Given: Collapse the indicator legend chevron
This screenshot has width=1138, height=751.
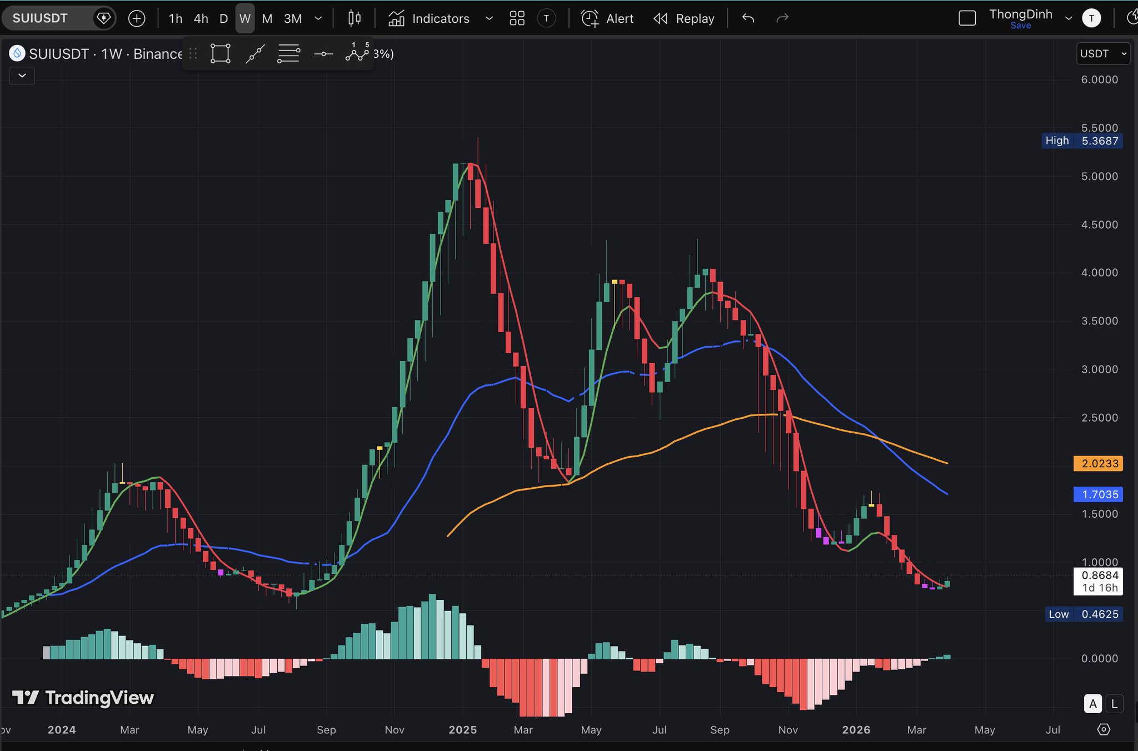Looking at the screenshot, I should click(x=22, y=76).
